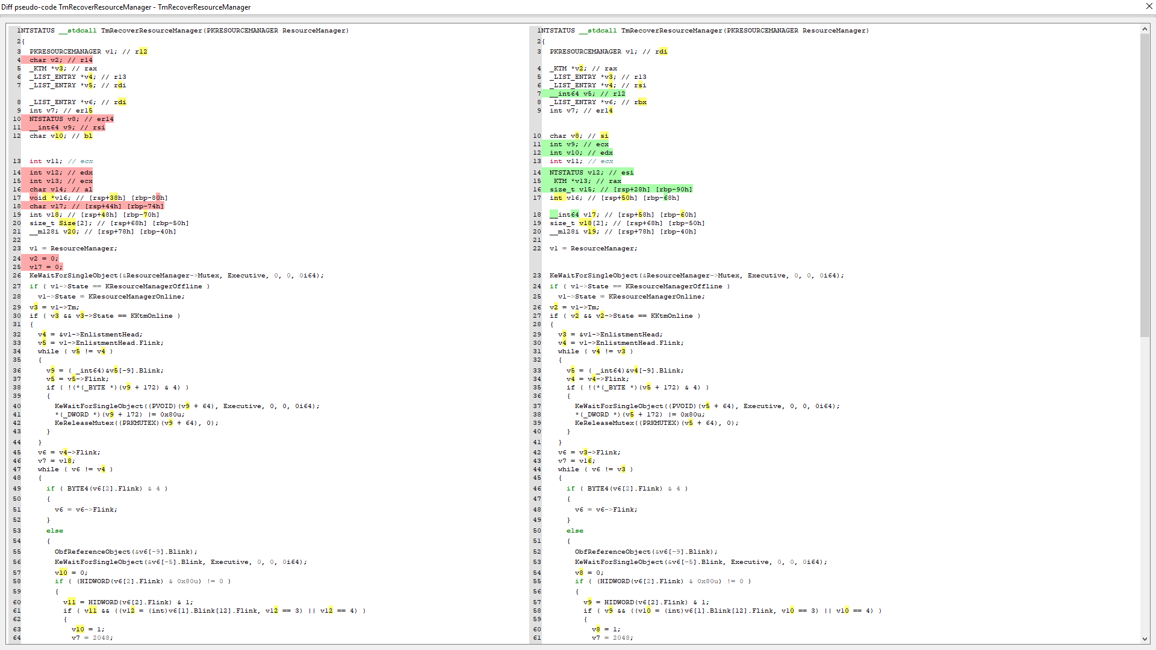
Task: Select removed line 'char v2; // r14' in left pane
Action: click(x=61, y=60)
